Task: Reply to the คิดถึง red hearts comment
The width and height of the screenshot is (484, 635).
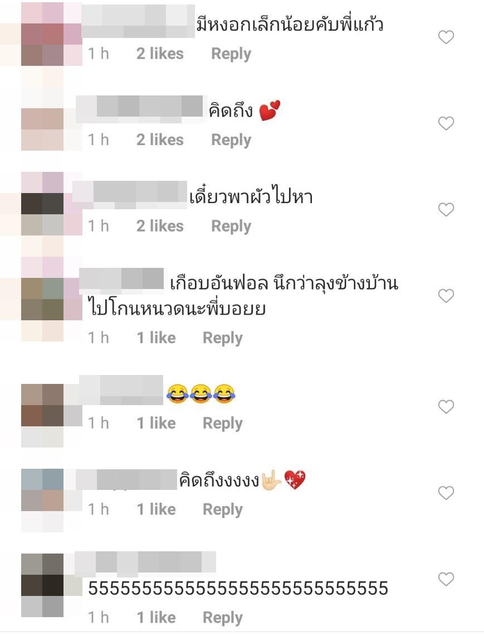Action: (231, 140)
